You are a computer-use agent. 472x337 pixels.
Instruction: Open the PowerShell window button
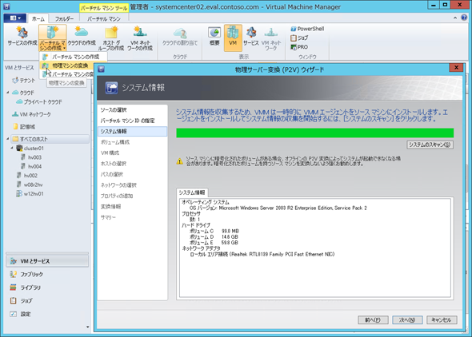pos(307,29)
